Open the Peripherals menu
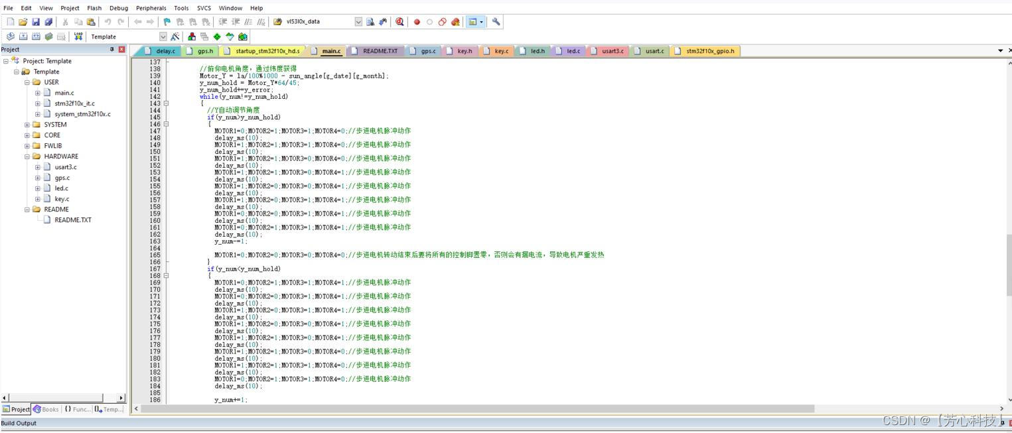The image size is (1012, 433). (x=151, y=8)
